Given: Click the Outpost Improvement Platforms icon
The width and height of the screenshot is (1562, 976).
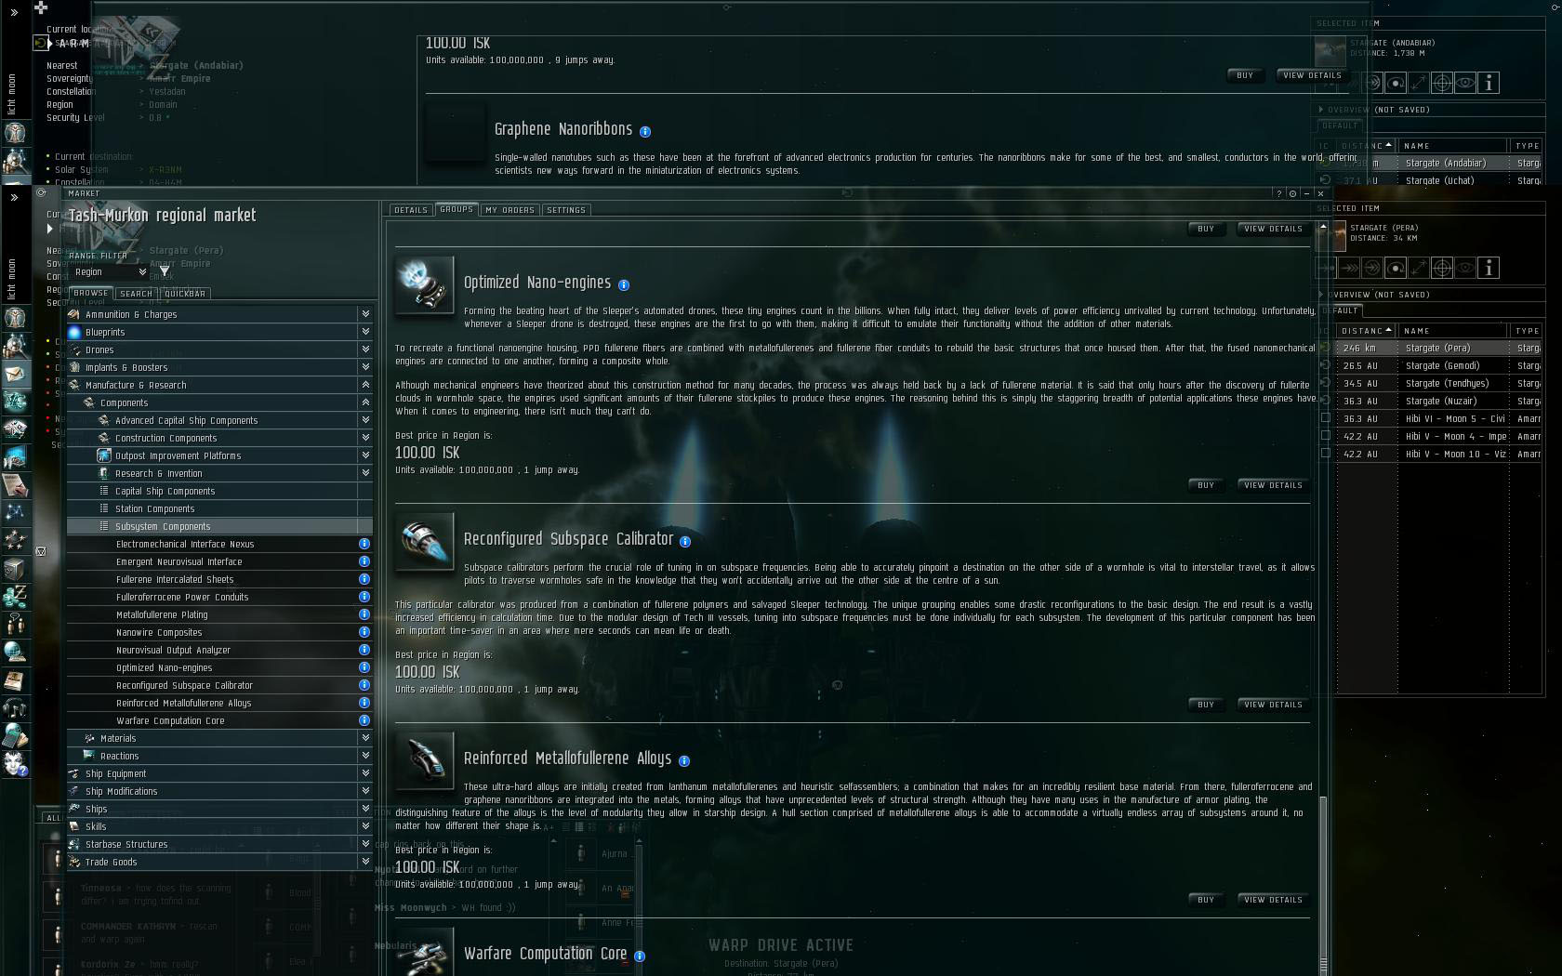Looking at the screenshot, I should tap(104, 455).
